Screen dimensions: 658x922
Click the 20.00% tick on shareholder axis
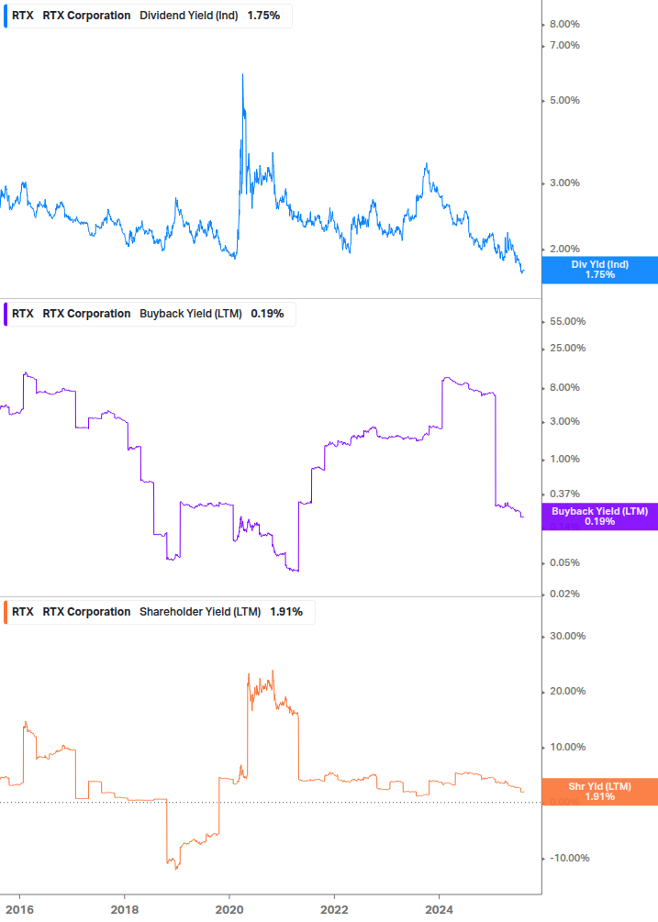click(567, 691)
